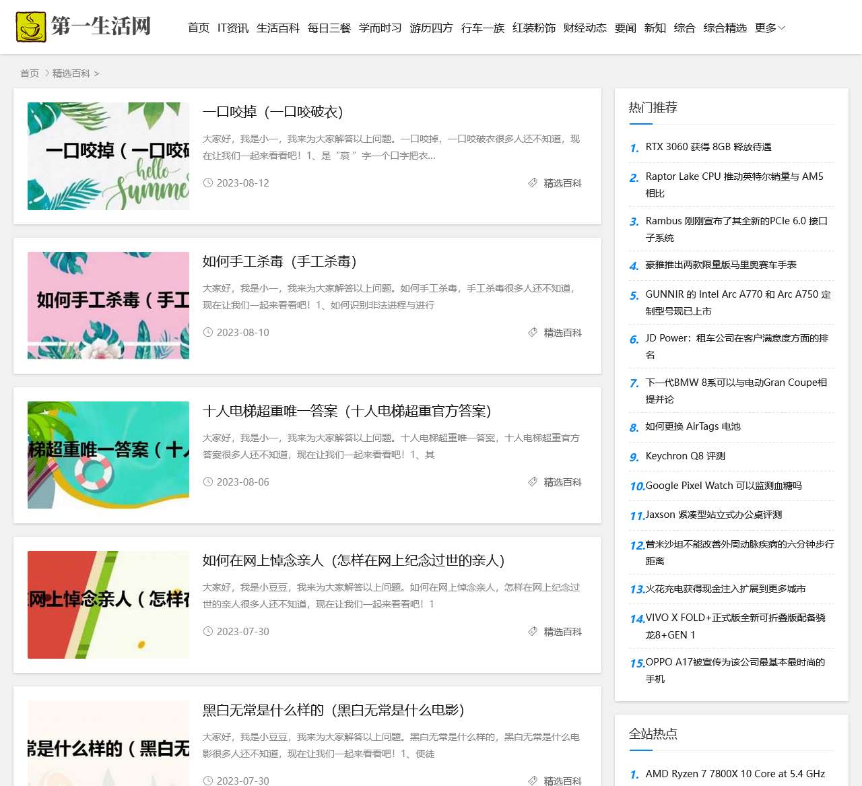
Task: Expand the 更多 dropdown in navigation
Action: (x=770, y=28)
